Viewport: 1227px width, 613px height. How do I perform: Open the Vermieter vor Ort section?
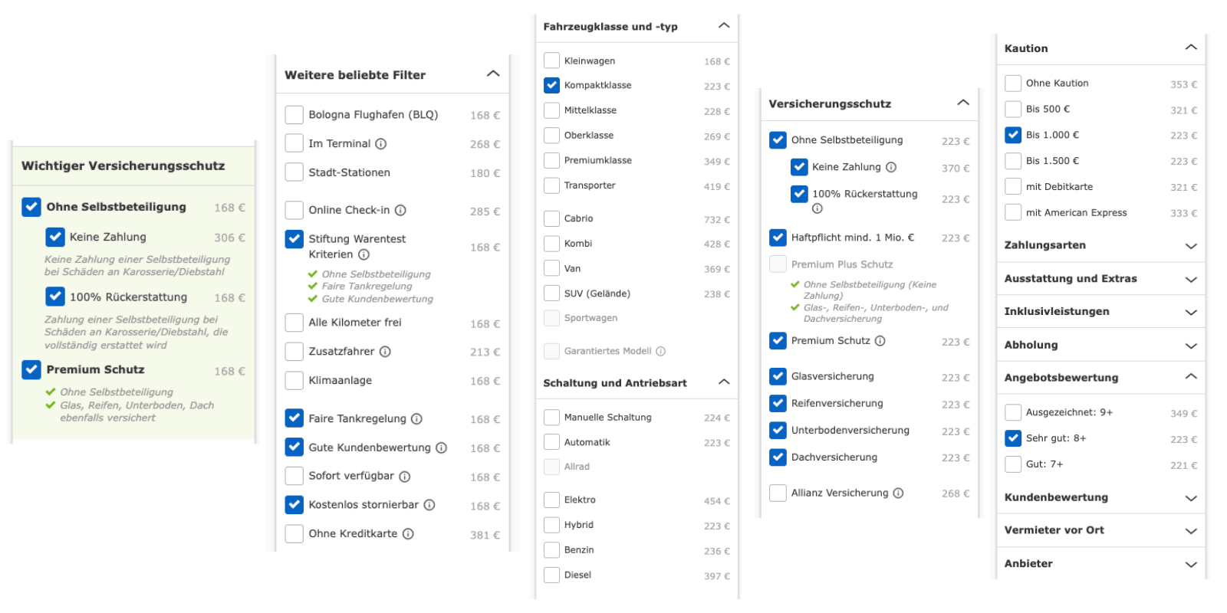1190,530
